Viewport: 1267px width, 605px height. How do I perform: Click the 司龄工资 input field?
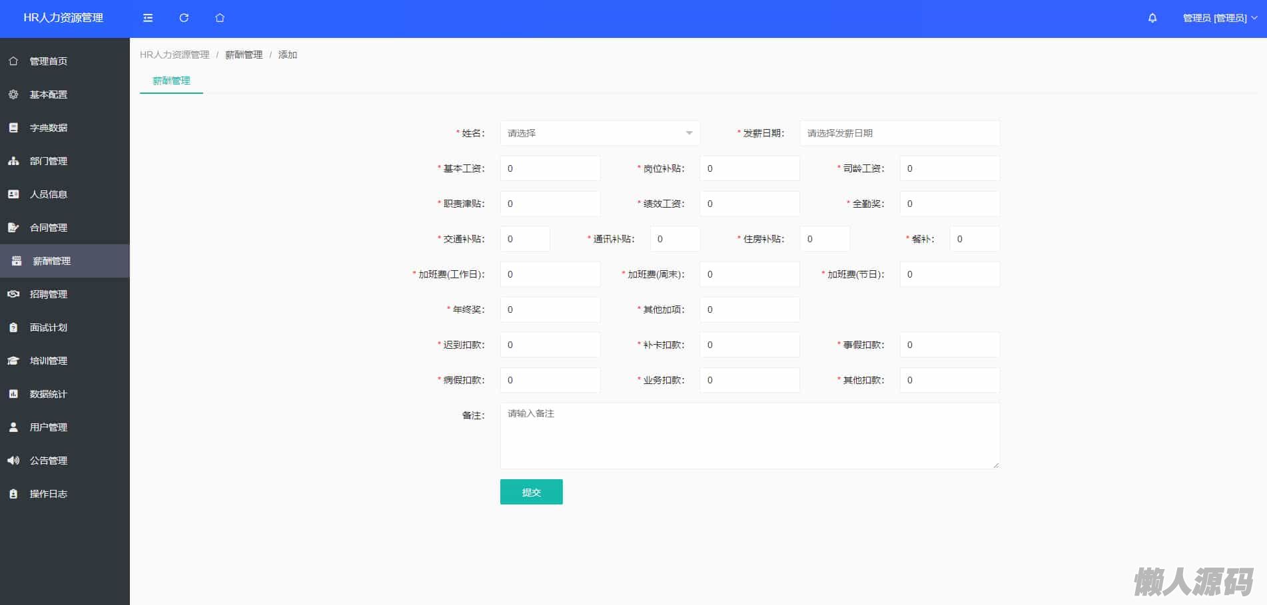click(950, 168)
